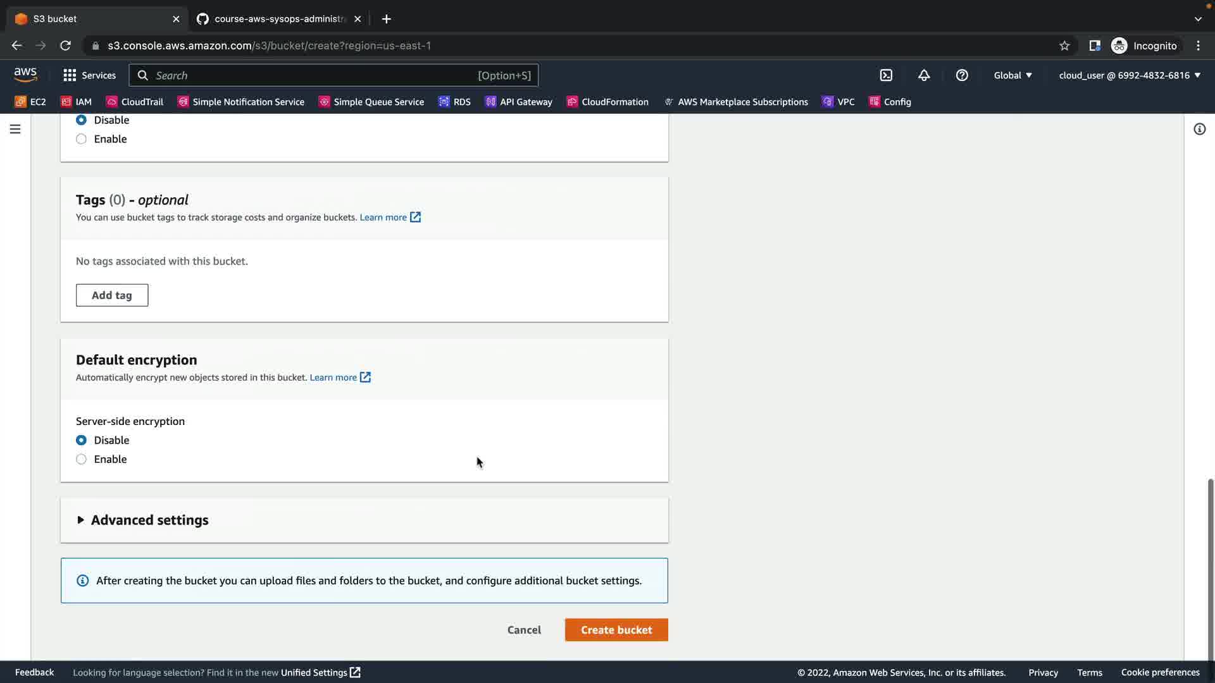Bookmark this page with star icon

[1064, 46]
